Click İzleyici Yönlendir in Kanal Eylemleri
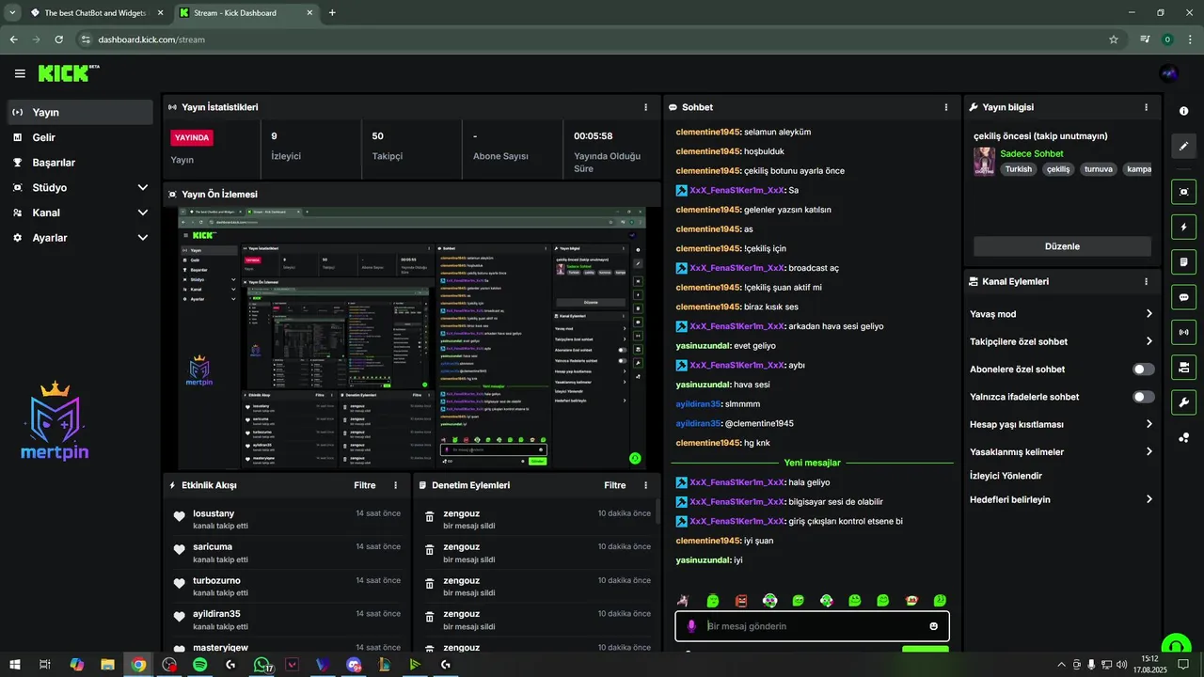Viewport: 1204px width, 677px height. 1006,476
